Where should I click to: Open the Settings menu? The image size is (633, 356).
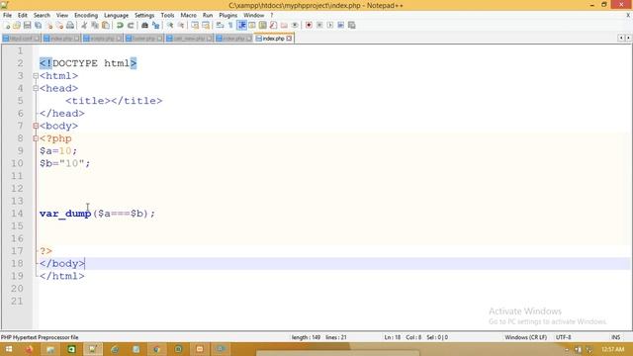[144, 16]
